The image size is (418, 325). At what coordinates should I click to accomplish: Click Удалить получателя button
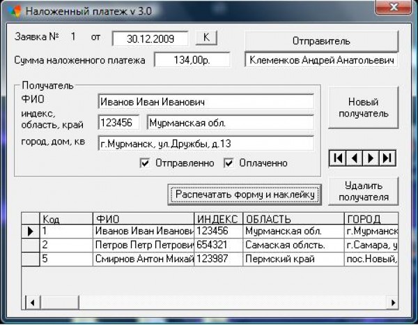point(363,191)
